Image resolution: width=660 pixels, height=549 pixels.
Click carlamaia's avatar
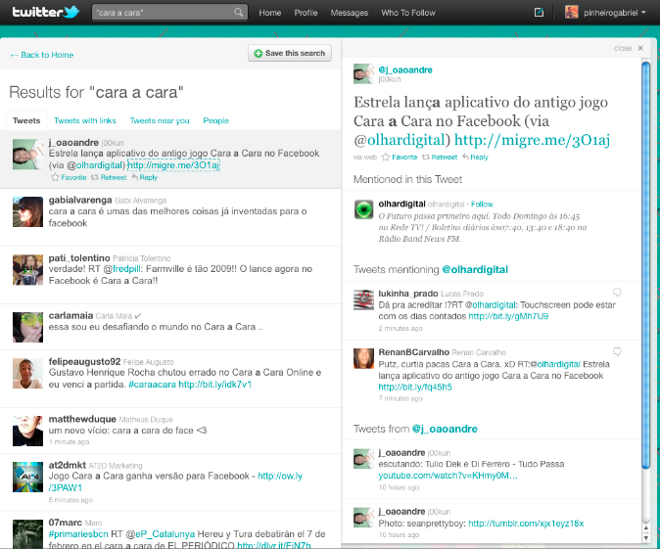pyautogui.click(x=27, y=327)
